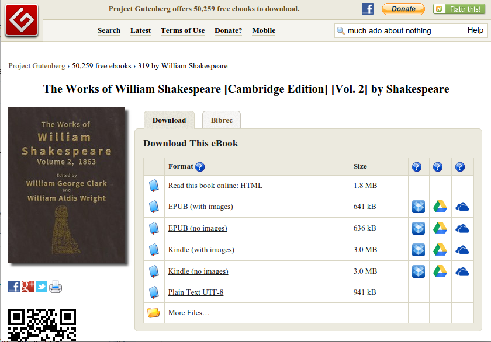Viewport: 491px width, 342px height.
Task: Click the book icon beside Read this book online
Action: point(153,186)
